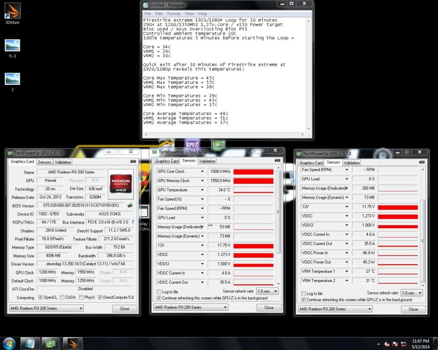Click the Radeon Graphics logo in GPU-Z
The image size is (438, 350).
(120, 183)
